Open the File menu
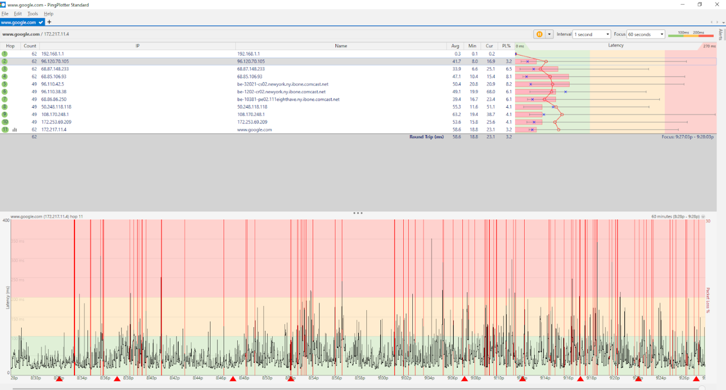The height and width of the screenshot is (390, 726). click(x=5, y=14)
